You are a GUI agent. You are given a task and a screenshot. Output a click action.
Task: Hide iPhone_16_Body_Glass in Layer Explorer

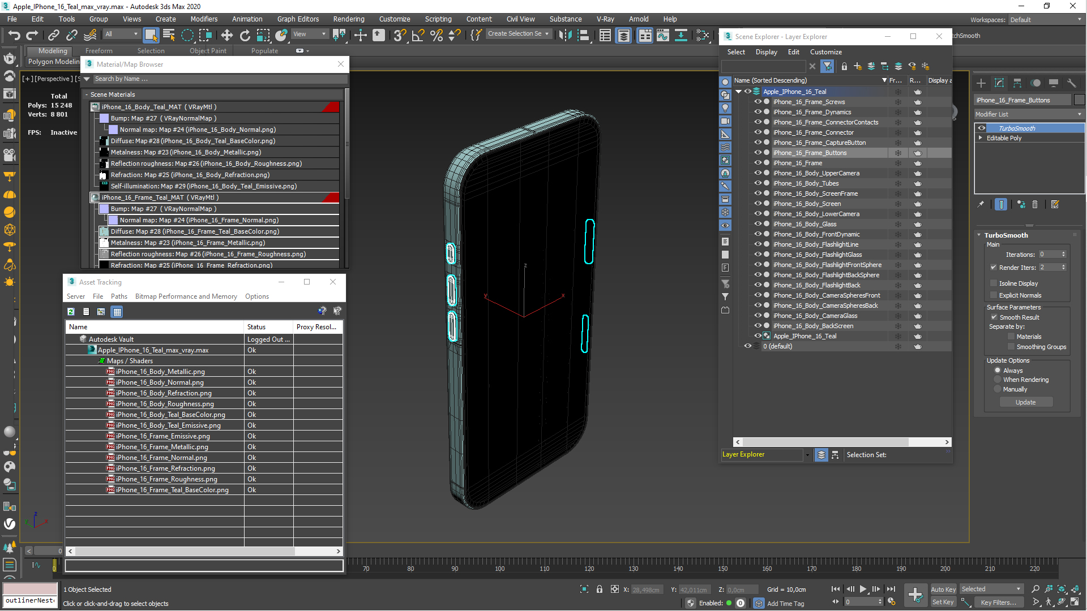[758, 224]
